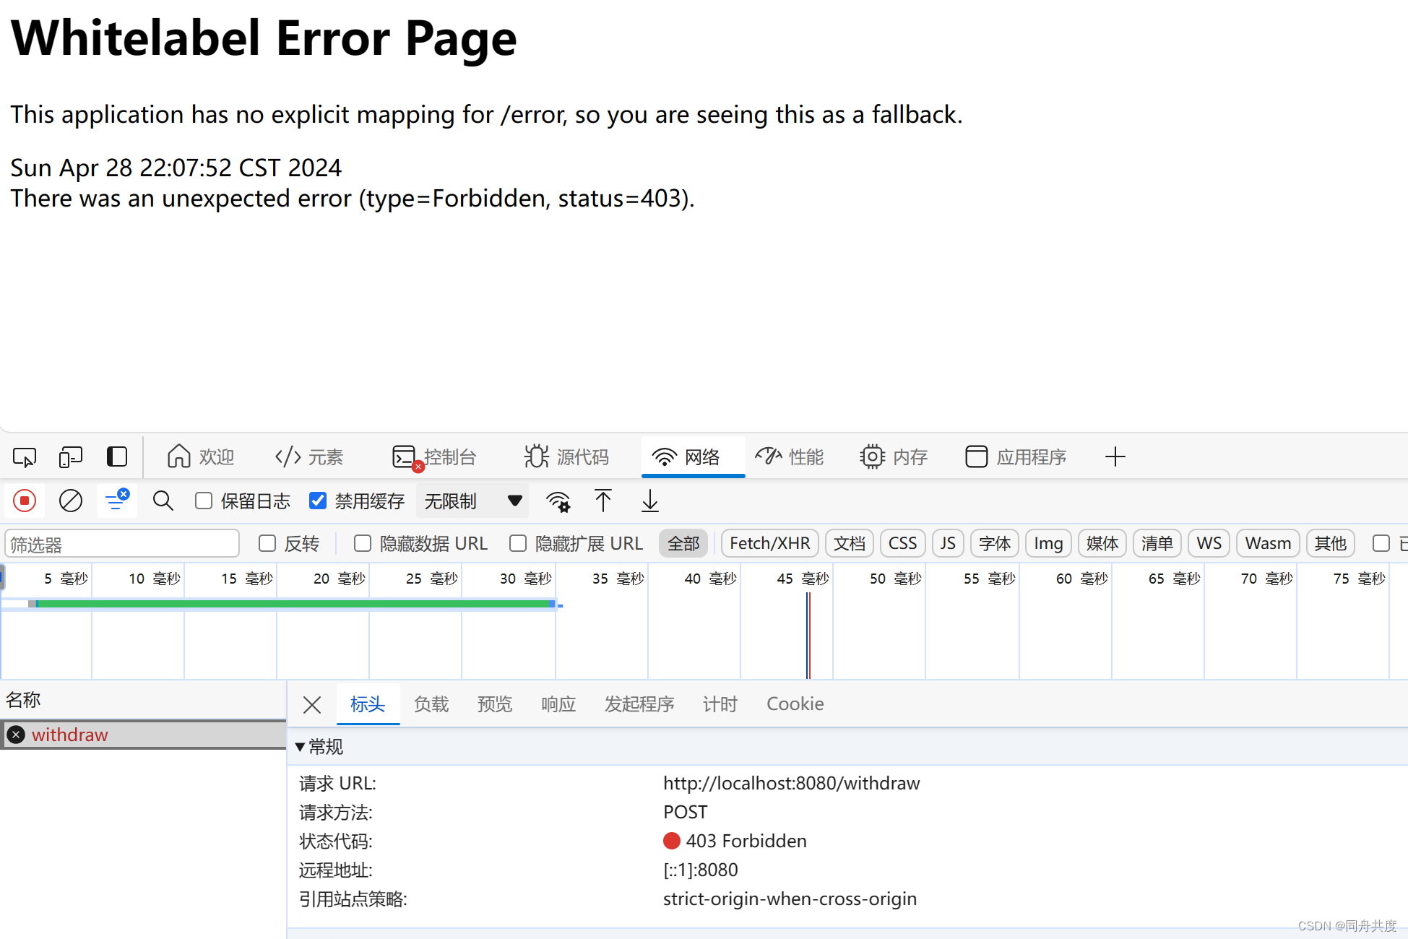This screenshot has height=939, width=1408.
Task: Open the throttling dropdown 无限制
Action: (472, 501)
